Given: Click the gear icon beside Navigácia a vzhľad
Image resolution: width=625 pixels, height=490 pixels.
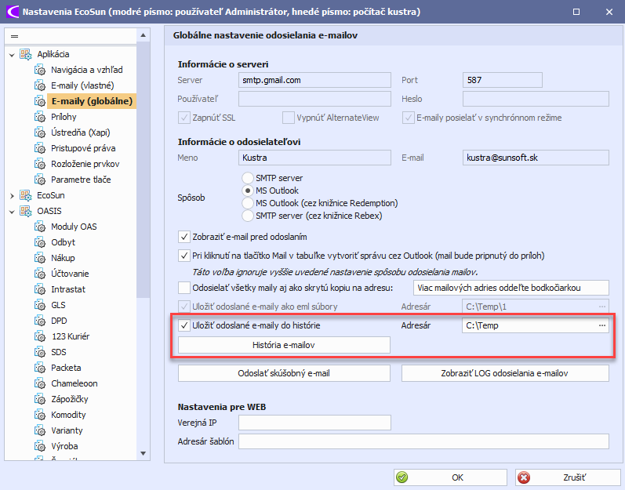Looking at the screenshot, I should (40, 70).
